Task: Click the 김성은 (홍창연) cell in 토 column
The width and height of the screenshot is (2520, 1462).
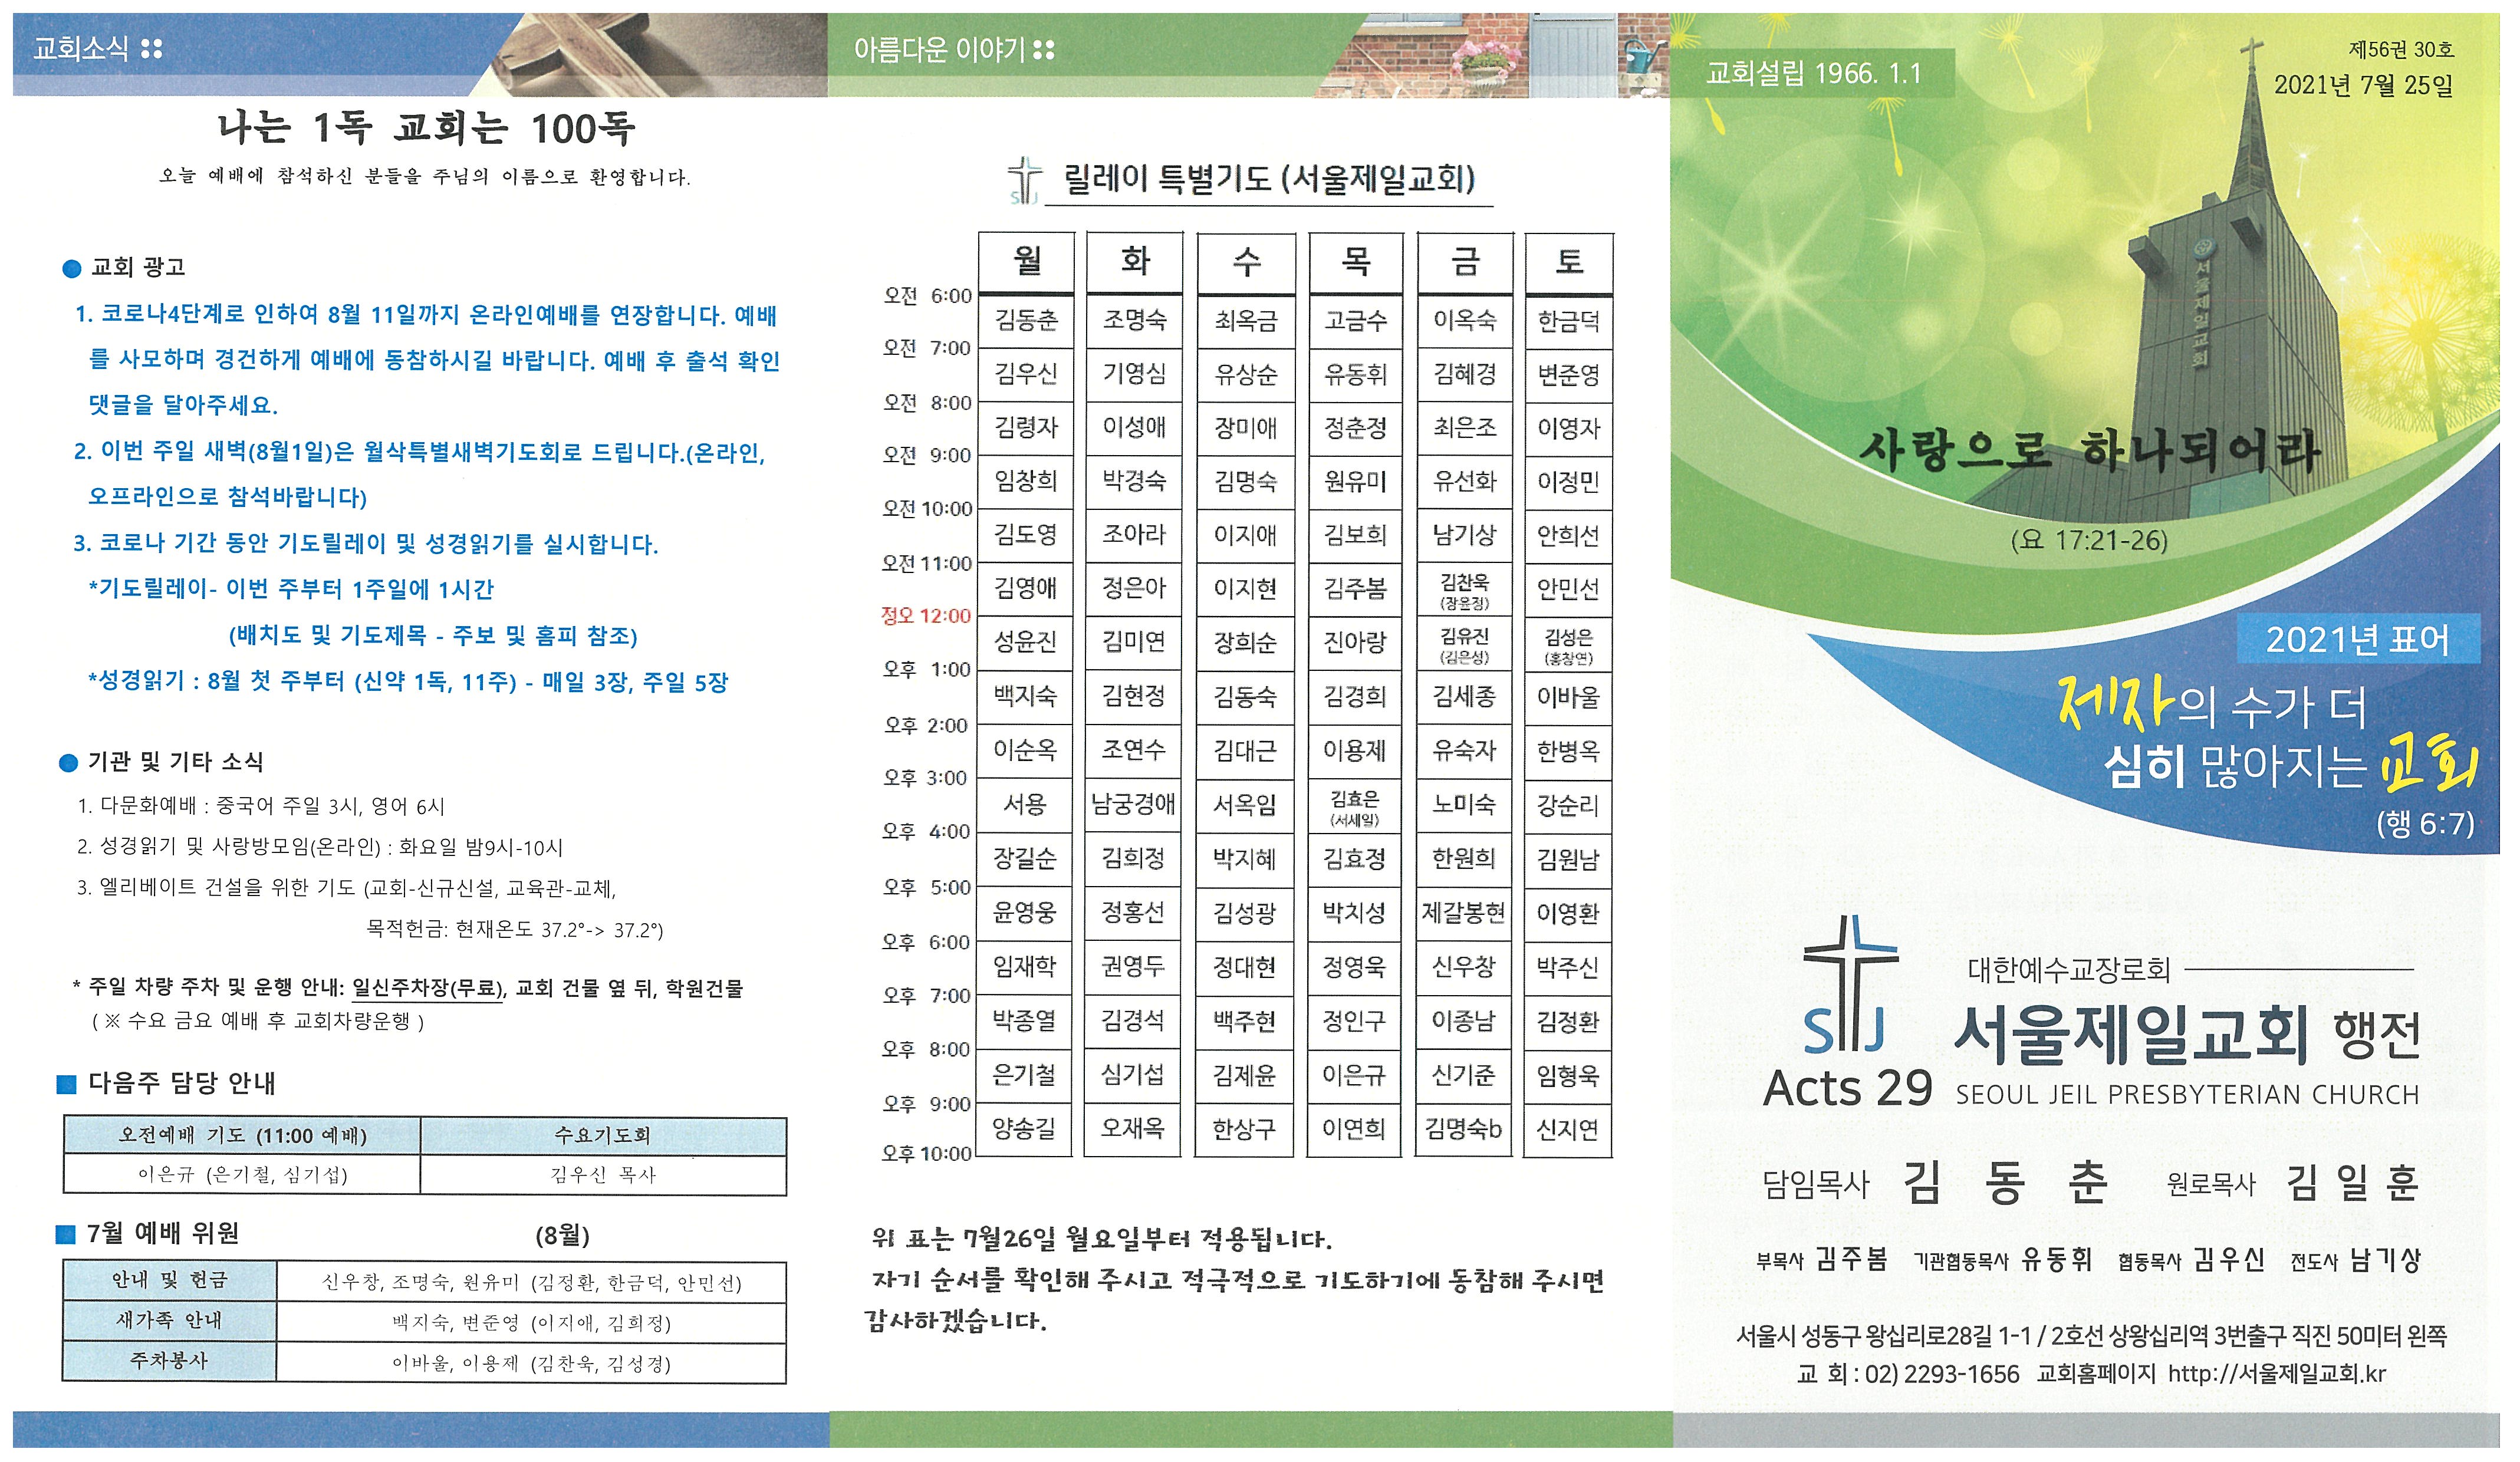Action: coord(1568,646)
